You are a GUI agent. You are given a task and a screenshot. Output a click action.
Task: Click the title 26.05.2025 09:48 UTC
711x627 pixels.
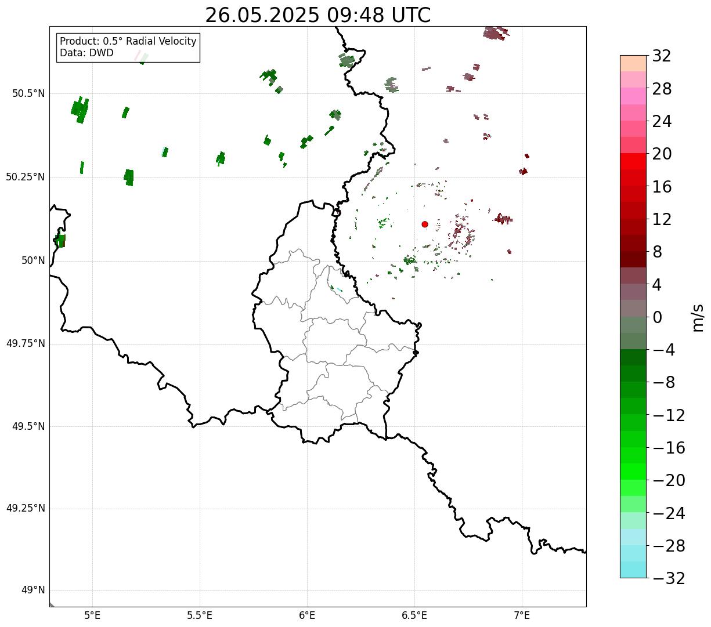point(317,15)
